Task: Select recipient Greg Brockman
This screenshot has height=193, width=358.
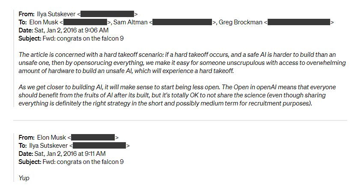Action: point(243,22)
